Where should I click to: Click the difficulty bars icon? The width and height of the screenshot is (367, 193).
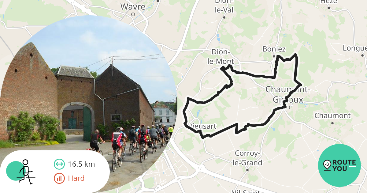point(59,178)
